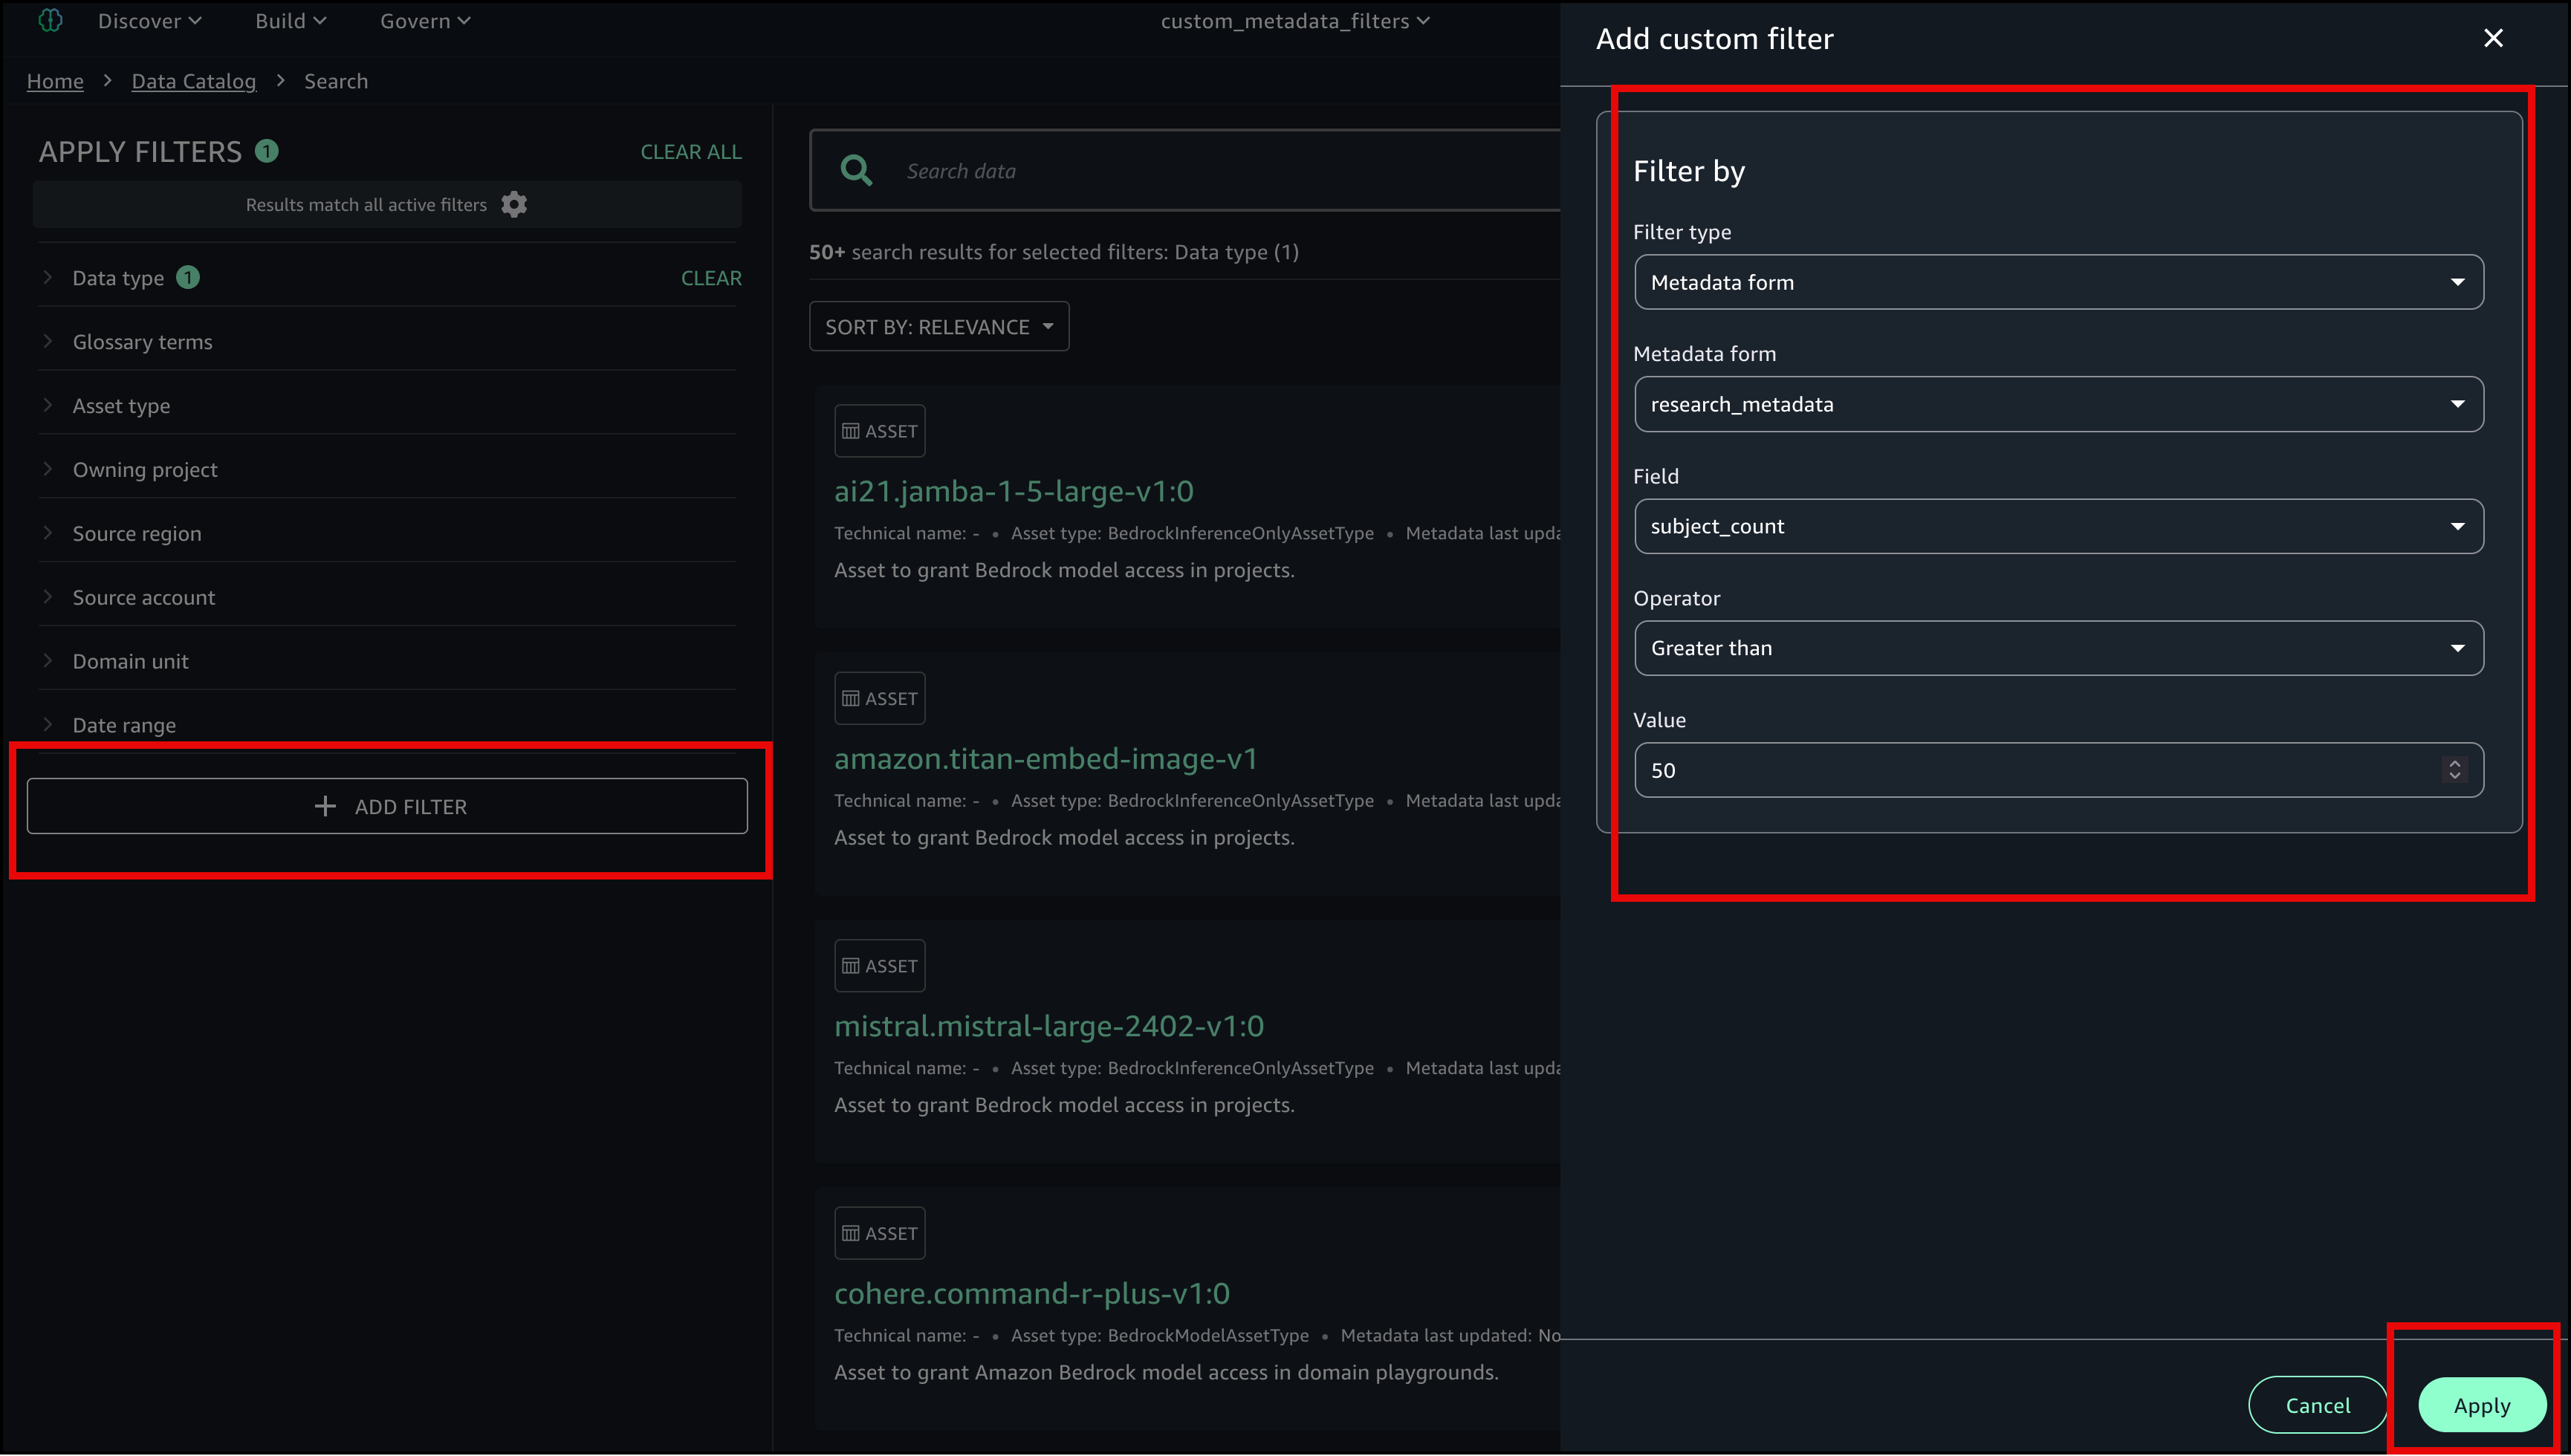Image resolution: width=2571 pixels, height=1456 pixels.
Task: Click the filter settings gear icon
Action: pos(514,205)
